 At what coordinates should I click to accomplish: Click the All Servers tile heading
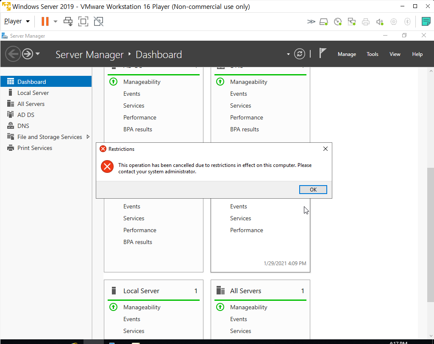245,291
